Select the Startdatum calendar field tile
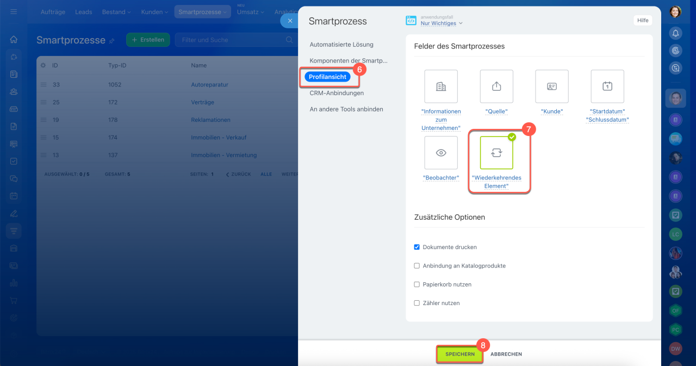696x366 pixels. click(x=607, y=86)
